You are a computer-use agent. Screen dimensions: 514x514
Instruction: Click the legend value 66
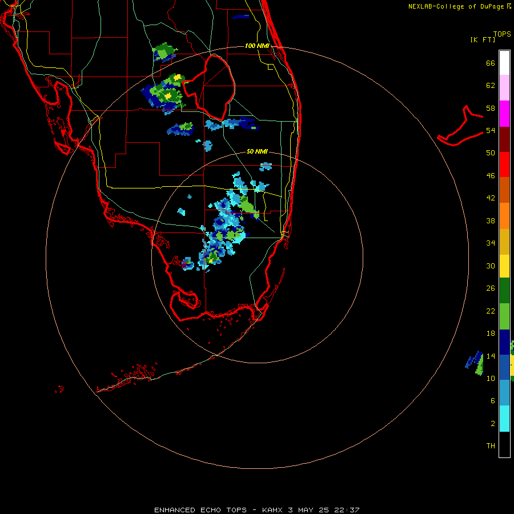point(491,63)
